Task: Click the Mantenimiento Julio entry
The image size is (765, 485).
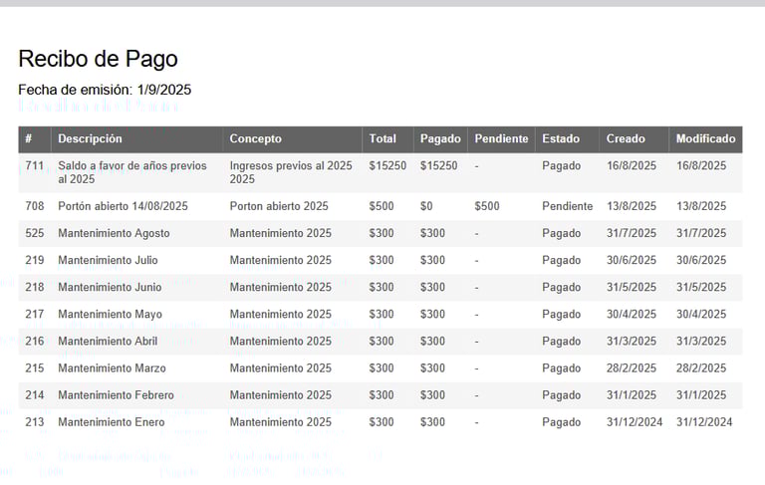Action: tap(108, 260)
